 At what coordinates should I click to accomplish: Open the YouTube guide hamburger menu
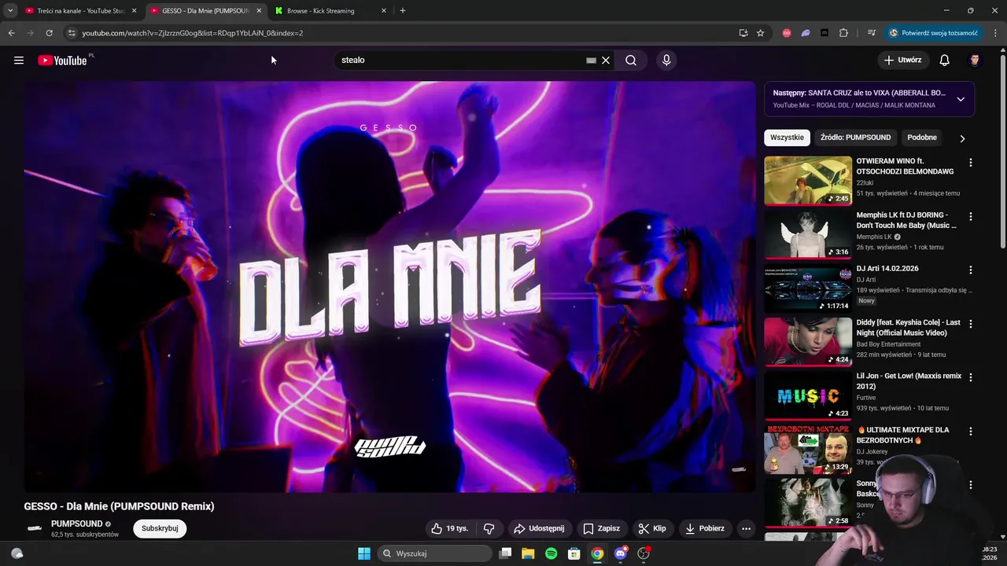(x=19, y=60)
